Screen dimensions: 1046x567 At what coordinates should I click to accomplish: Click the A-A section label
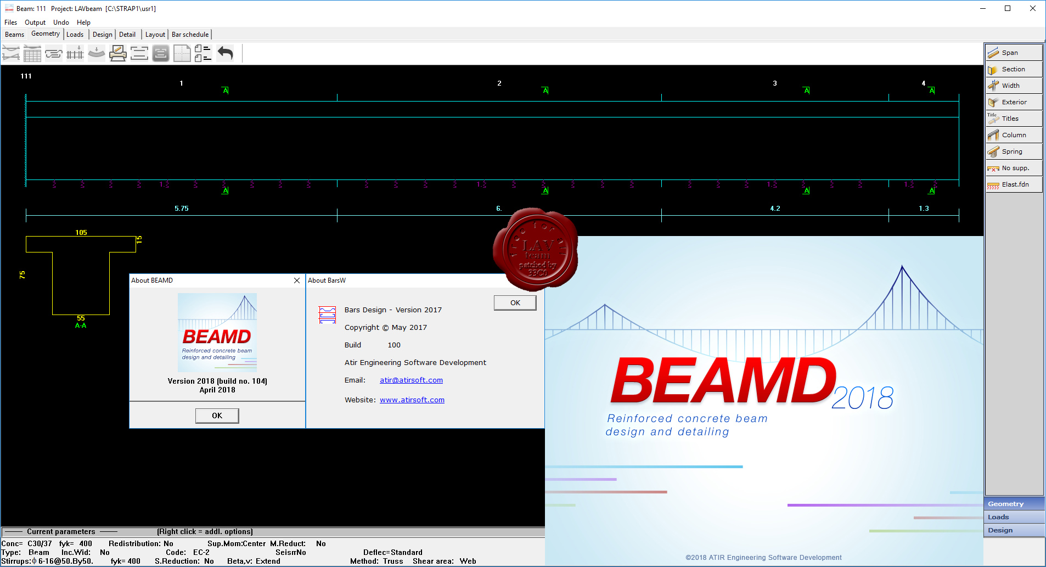[x=81, y=325]
